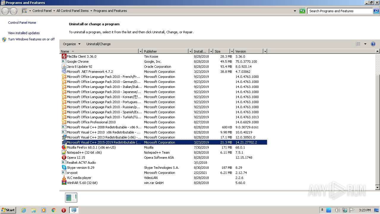The width and height of the screenshot is (380, 214).
Task: Open Chrome from the taskbar
Action: [x=54, y=210]
